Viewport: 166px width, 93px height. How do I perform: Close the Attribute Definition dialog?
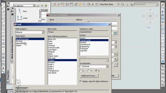pos(119,15)
